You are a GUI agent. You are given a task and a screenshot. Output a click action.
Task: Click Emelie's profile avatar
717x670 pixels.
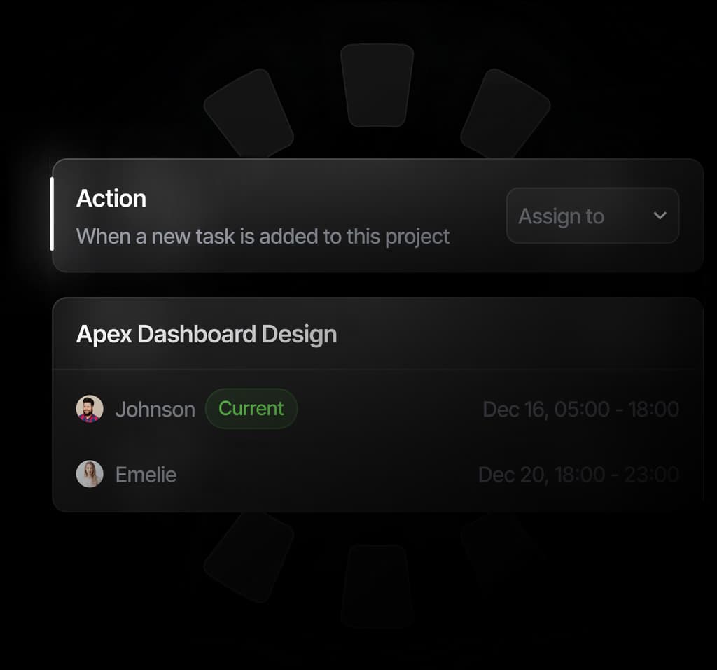coord(90,474)
